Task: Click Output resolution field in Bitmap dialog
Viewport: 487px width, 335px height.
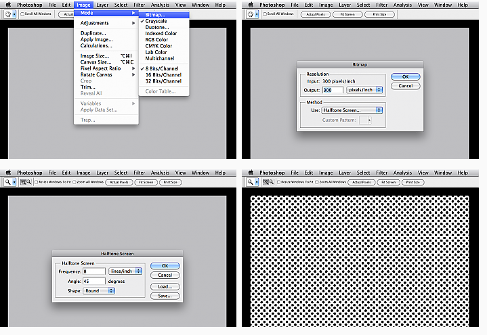Action: pyautogui.click(x=333, y=90)
